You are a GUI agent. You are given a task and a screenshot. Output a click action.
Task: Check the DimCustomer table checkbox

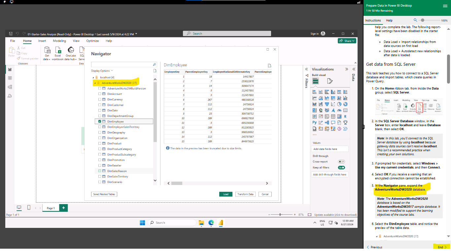pyautogui.click(x=100, y=105)
